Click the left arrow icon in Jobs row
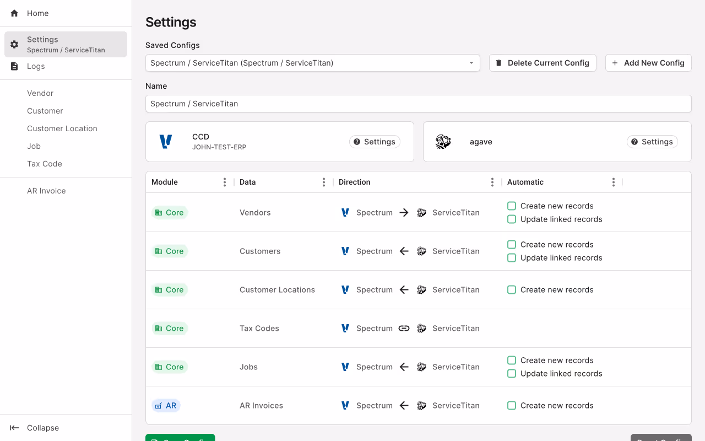The width and height of the screenshot is (705, 441). click(x=404, y=367)
